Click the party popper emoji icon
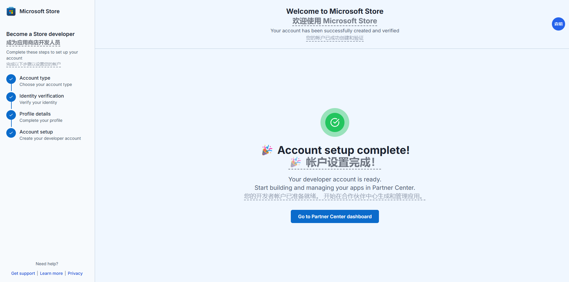Image resolution: width=569 pixels, height=282 pixels. (x=267, y=150)
